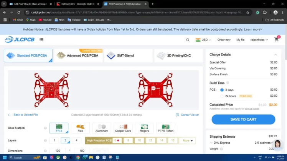Open Xbox app from the taskbar

58,158
